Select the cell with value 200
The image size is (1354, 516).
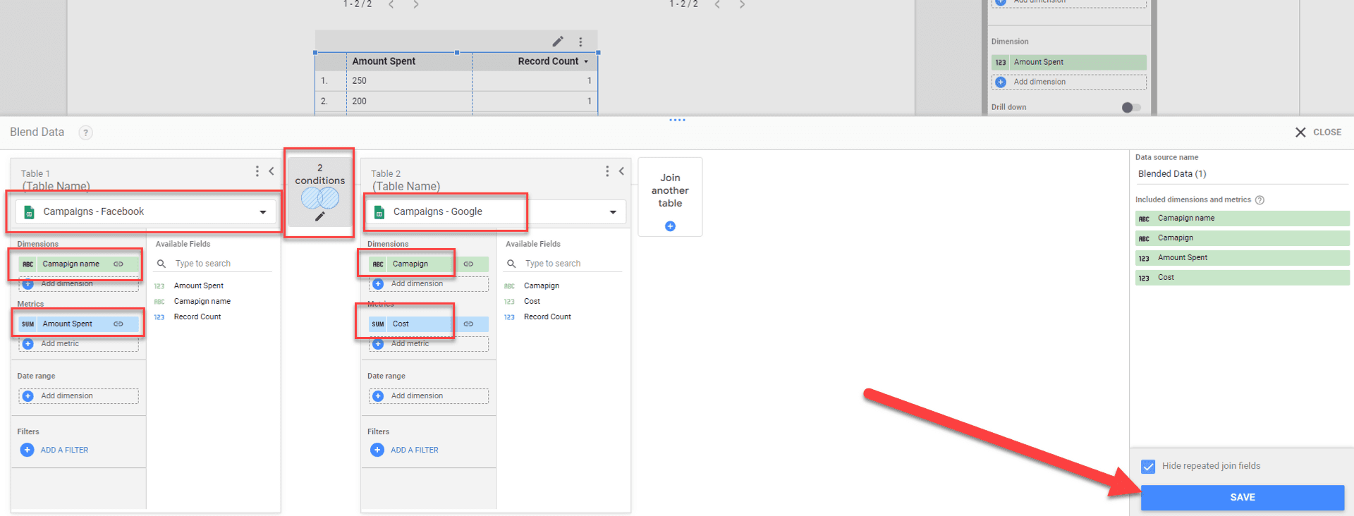409,102
